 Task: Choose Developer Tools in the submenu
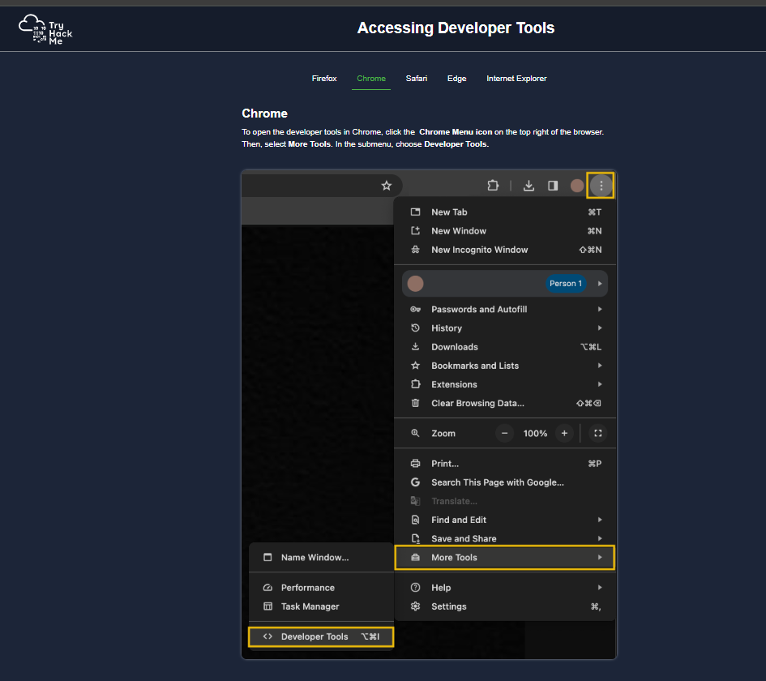click(x=321, y=636)
